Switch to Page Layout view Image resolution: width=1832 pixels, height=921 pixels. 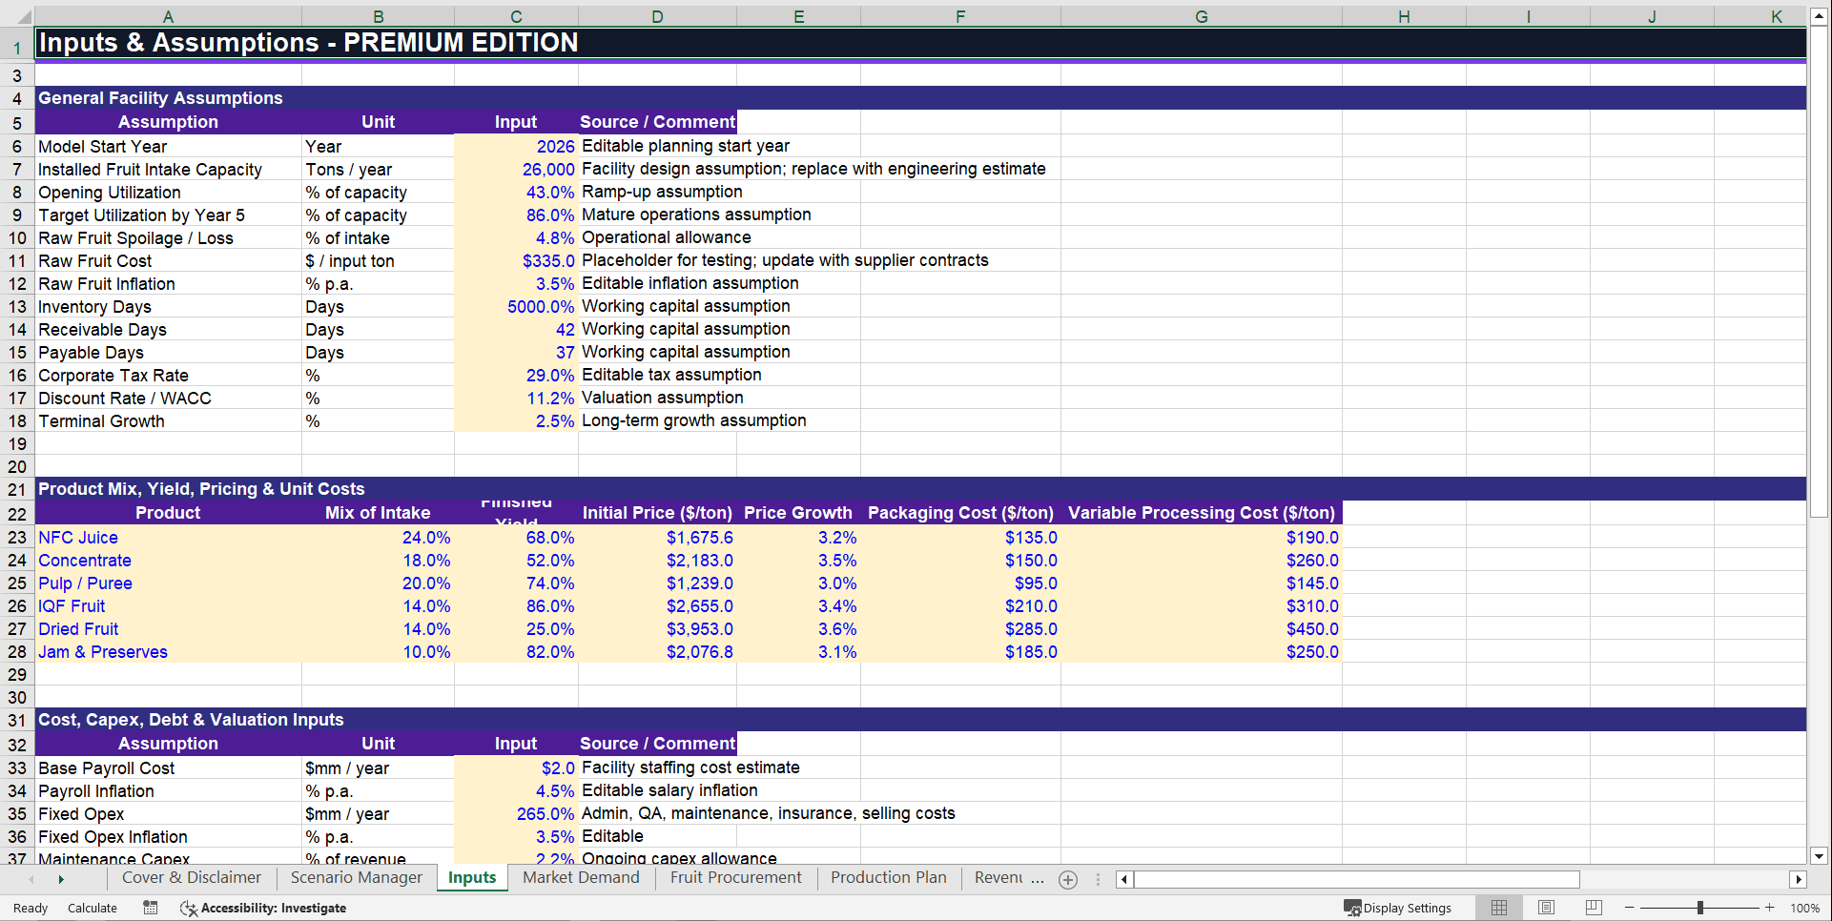click(x=1546, y=908)
